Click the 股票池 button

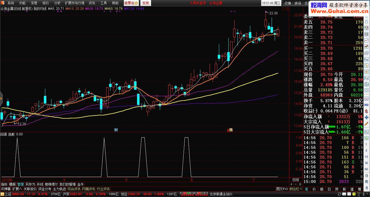[131, 3]
